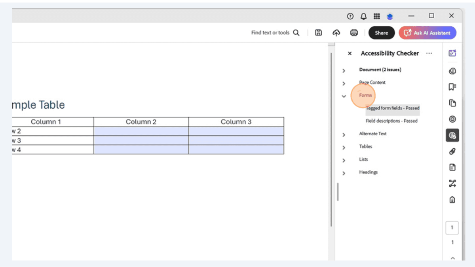The height and width of the screenshot is (267, 475).
Task: Collapse the Forms section
Action: [x=344, y=96]
